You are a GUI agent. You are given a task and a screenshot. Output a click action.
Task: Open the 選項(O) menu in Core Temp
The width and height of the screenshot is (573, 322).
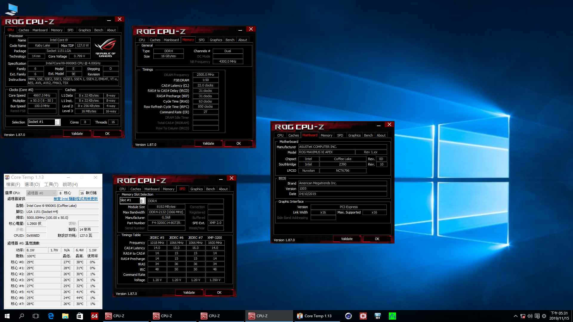tap(32, 185)
